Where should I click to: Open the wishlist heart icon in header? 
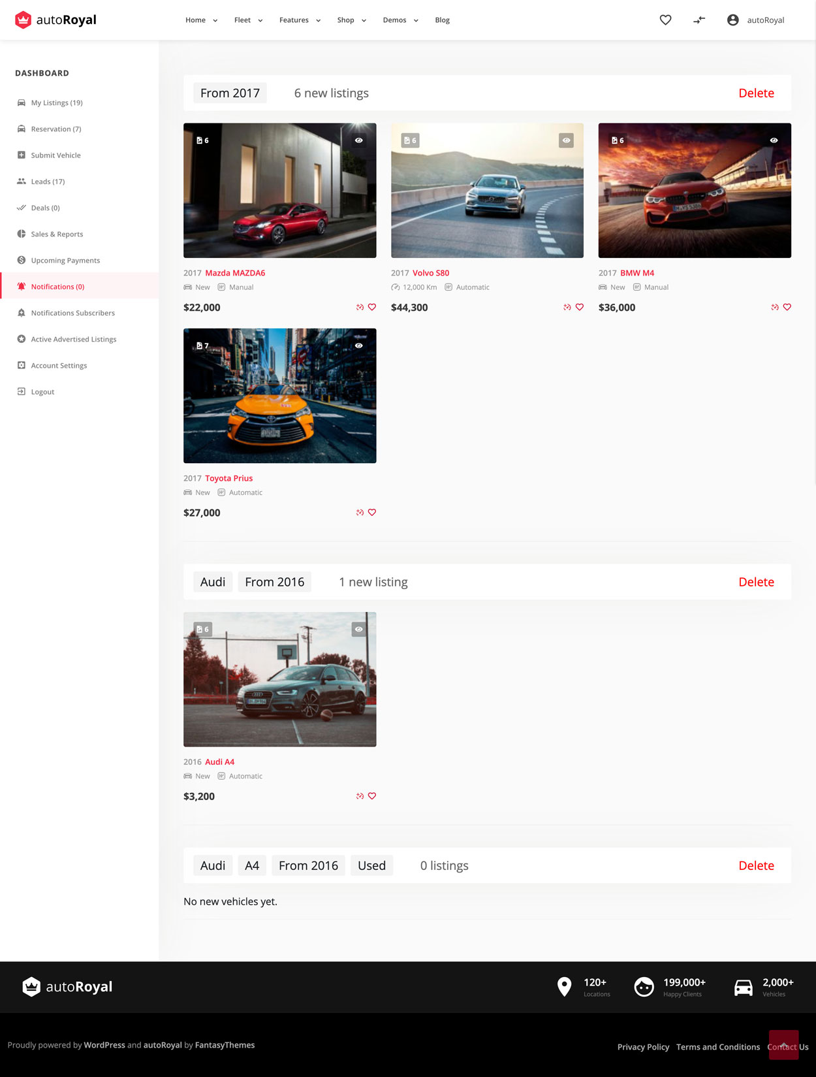click(x=665, y=20)
